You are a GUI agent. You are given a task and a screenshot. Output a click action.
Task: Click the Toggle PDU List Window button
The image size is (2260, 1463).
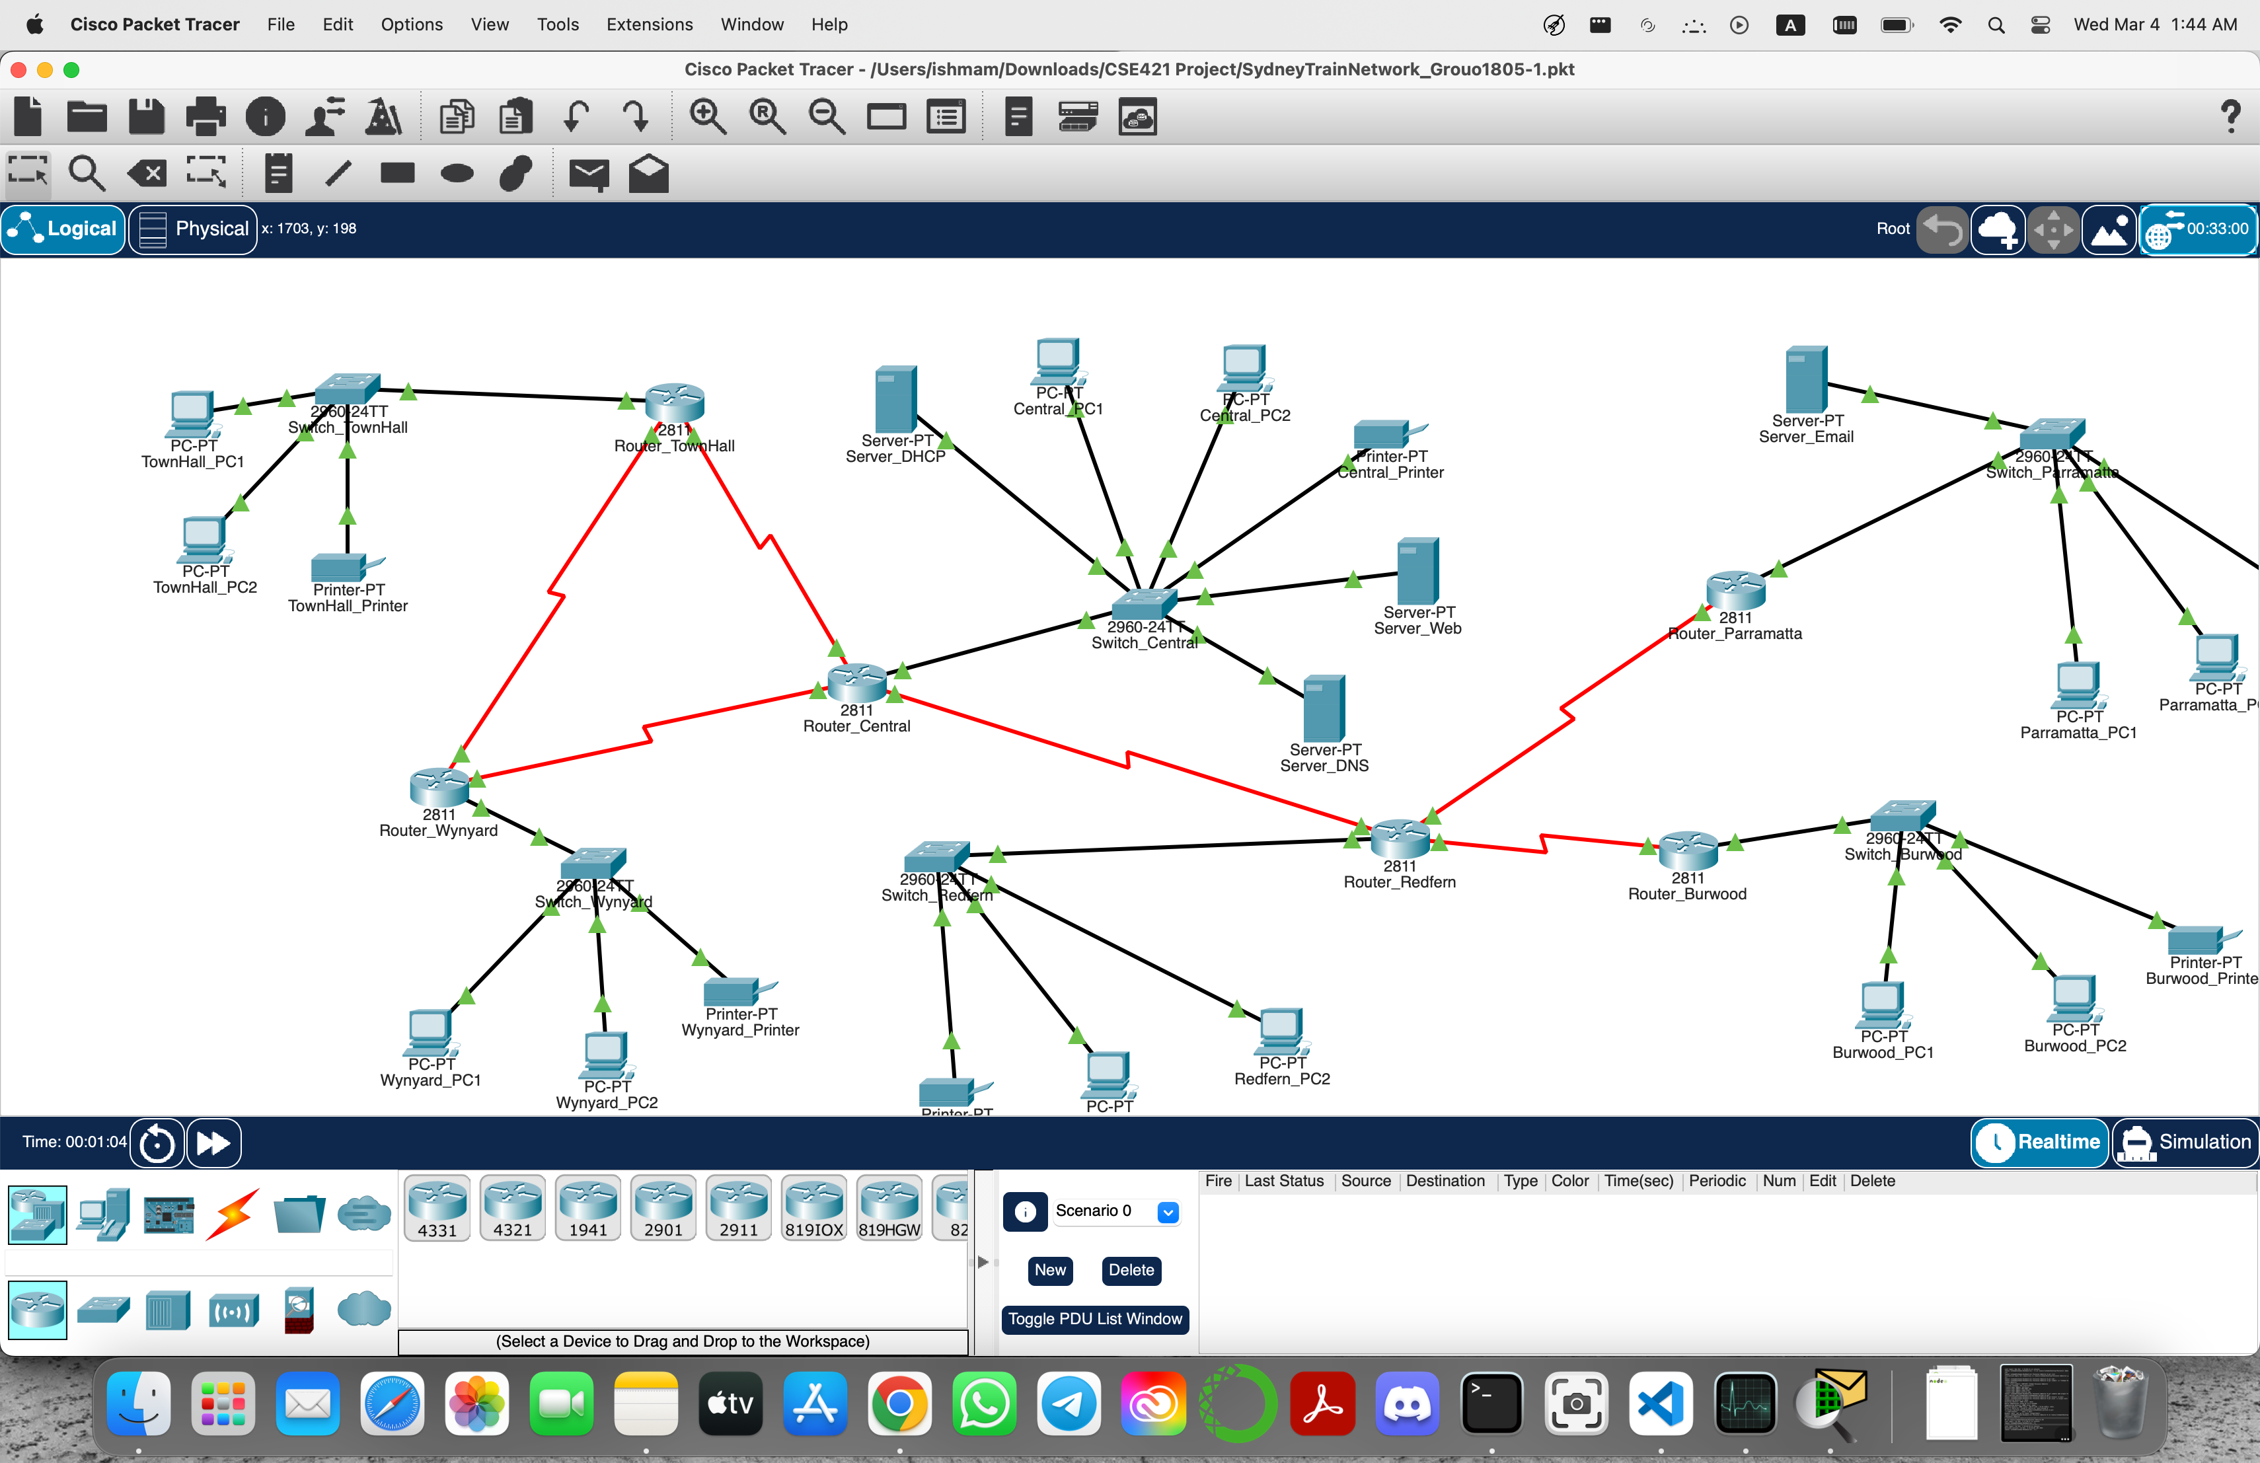1095,1319
